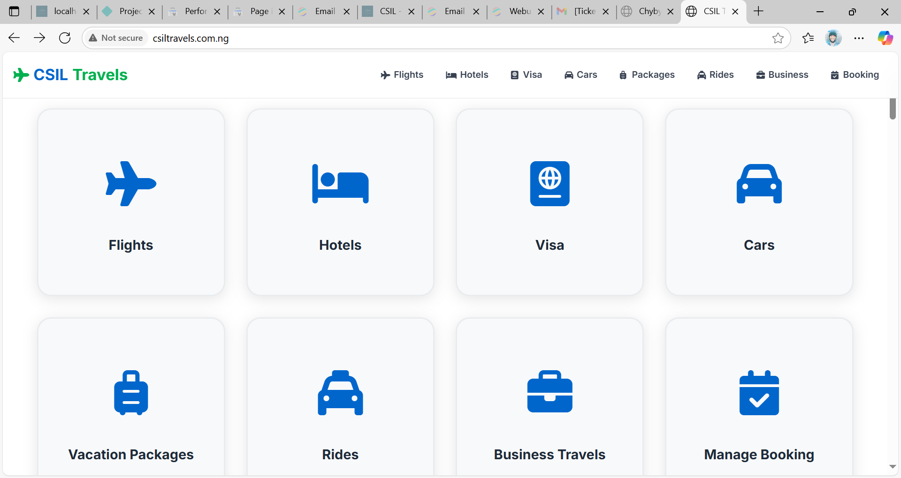This screenshot has width=901, height=478.
Task: Add this page to favorites with star icon
Action: [x=778, y=38]
